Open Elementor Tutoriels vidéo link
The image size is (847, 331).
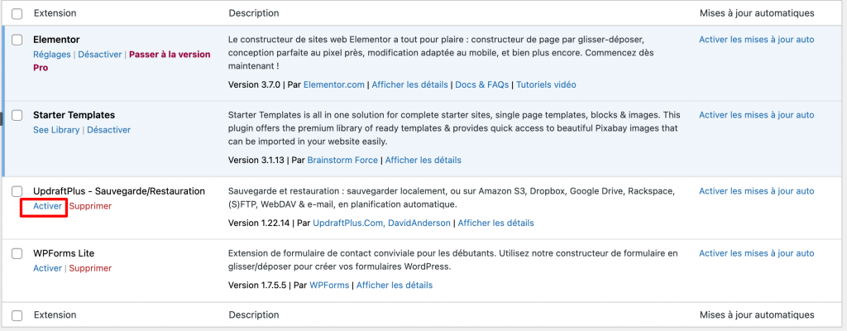coord(547,84)
